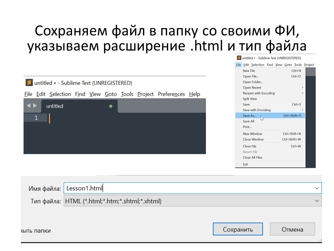Screen dimensions: 334x251
Task: Expand Reopen with Encoding submenu
Action: [x=302, y=93]
